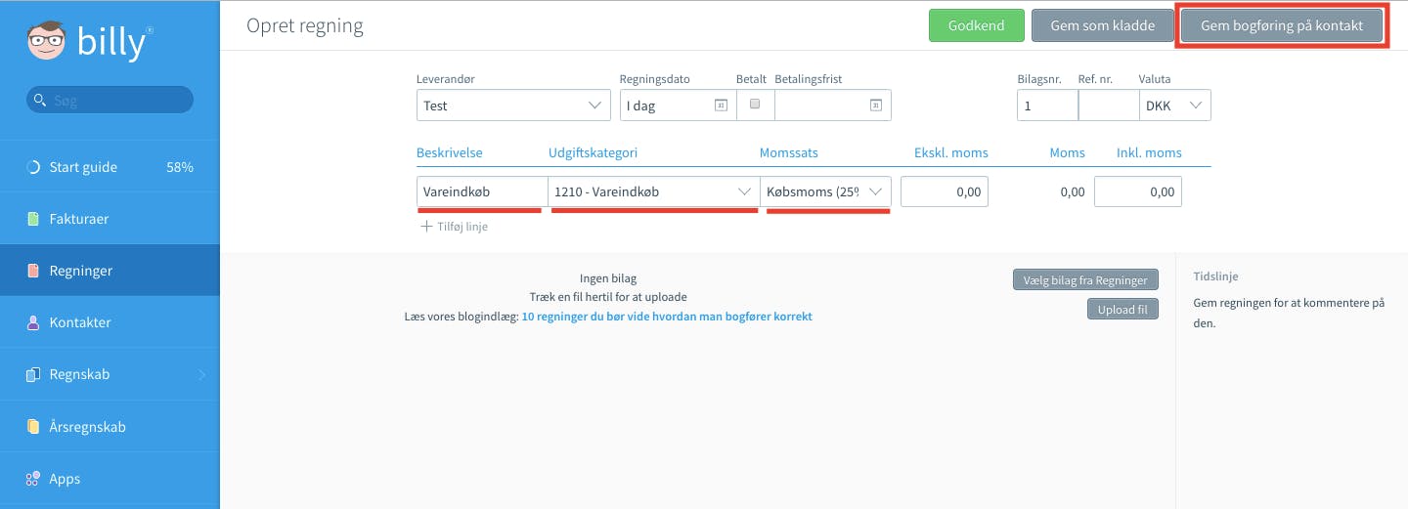The width and height of the screenshot is (1408, 509).
Task: Click the Udgiftskategori column header
Action: 594,152
